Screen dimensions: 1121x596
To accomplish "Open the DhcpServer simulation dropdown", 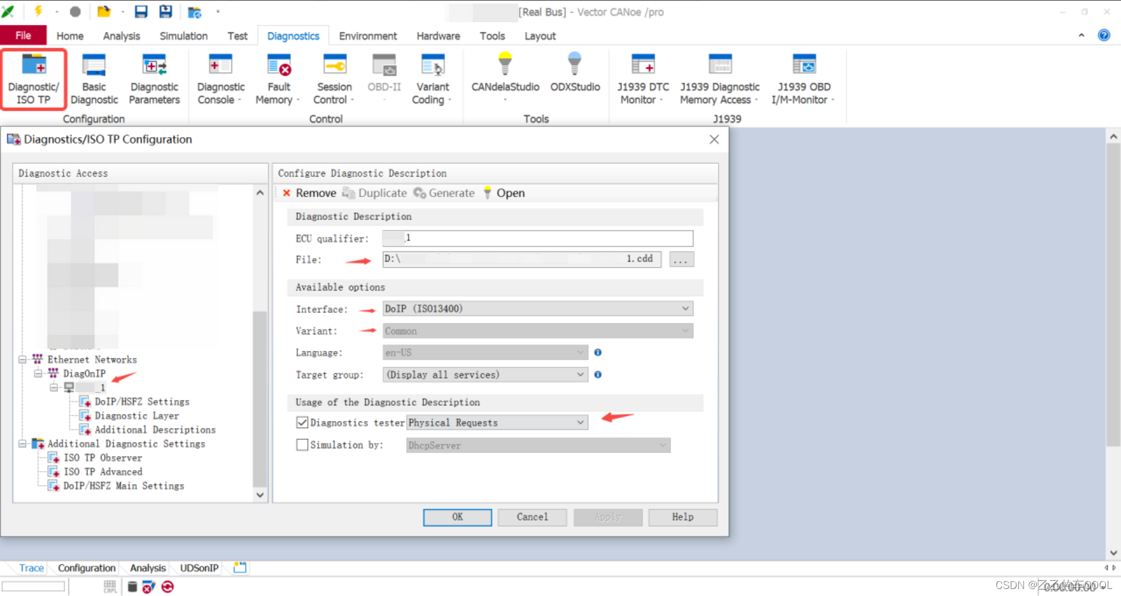I will pos(538,445).
